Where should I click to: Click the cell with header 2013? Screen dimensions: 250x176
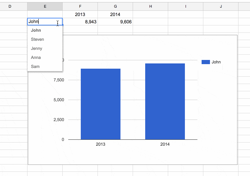(80, 14)
